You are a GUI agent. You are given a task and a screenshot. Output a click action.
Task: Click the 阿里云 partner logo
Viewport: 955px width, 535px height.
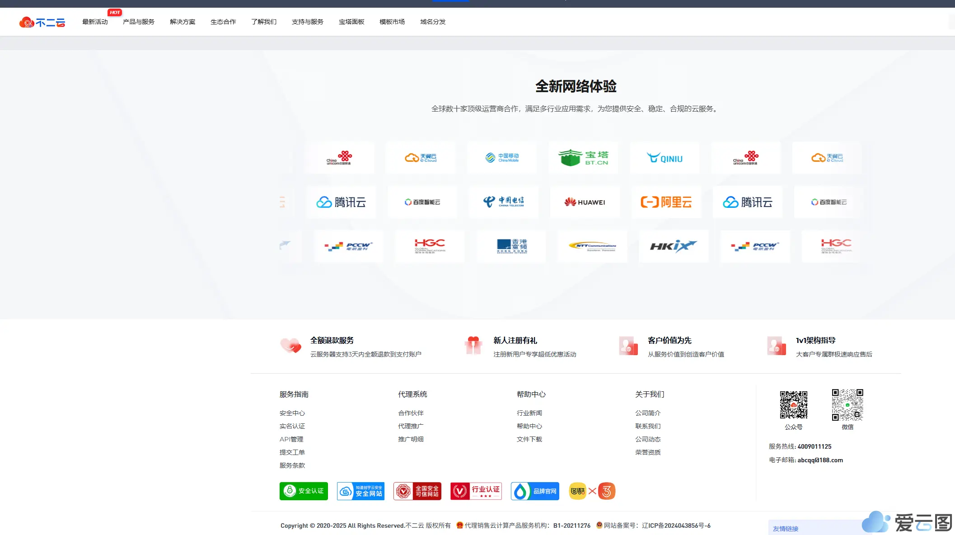pos(666,202)
